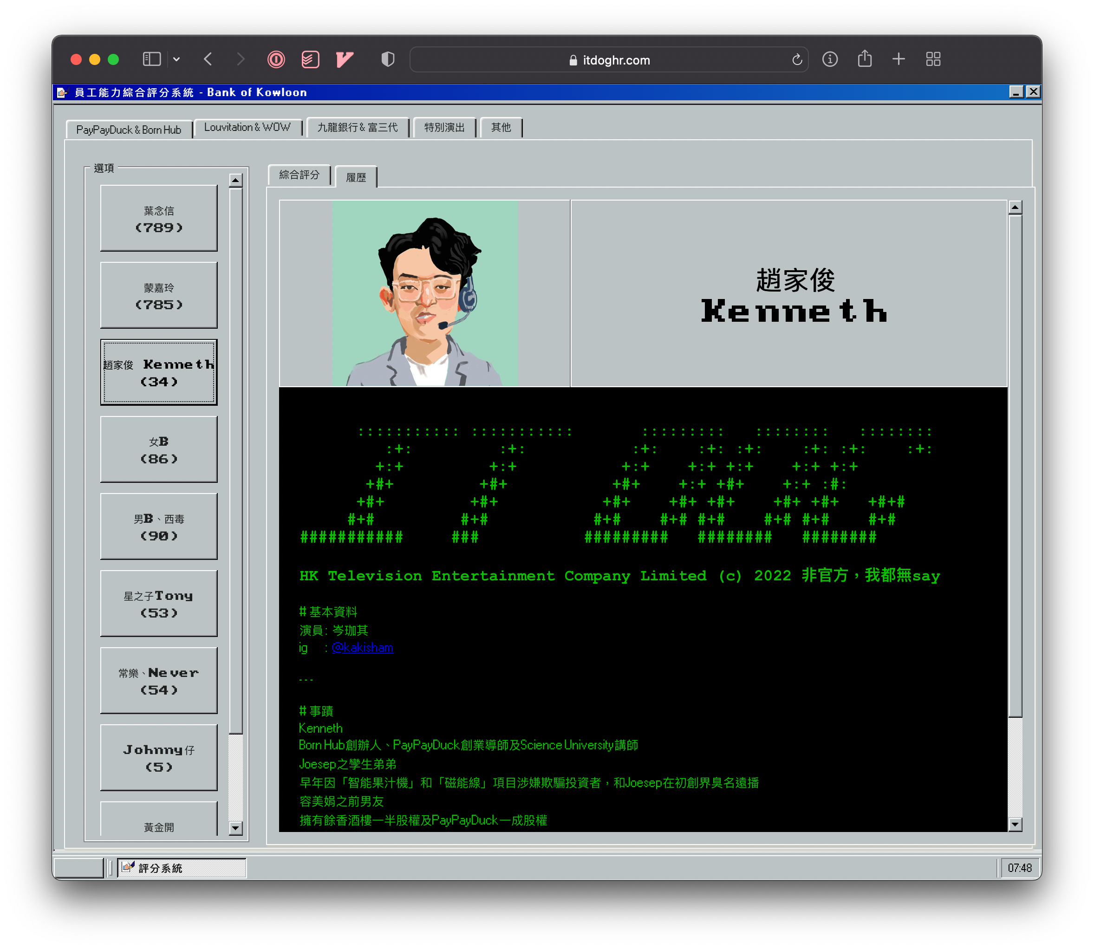Follow the @kakisham Instagram link

tap(362, 648)
